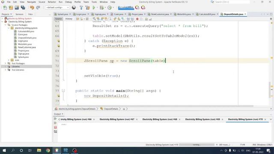
Task: Run the project with green play icon
Action: [x=94, y=8]
